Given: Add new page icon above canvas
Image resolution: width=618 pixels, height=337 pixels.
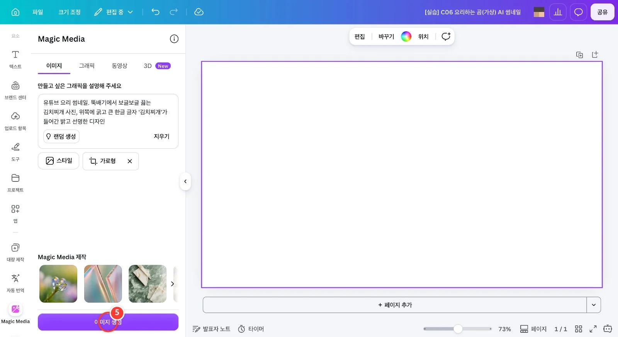Looking at the screenshot, I should [595, 55].
